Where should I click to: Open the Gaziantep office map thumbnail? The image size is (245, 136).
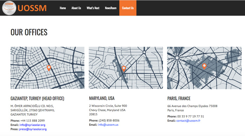[x=48, y=68]
